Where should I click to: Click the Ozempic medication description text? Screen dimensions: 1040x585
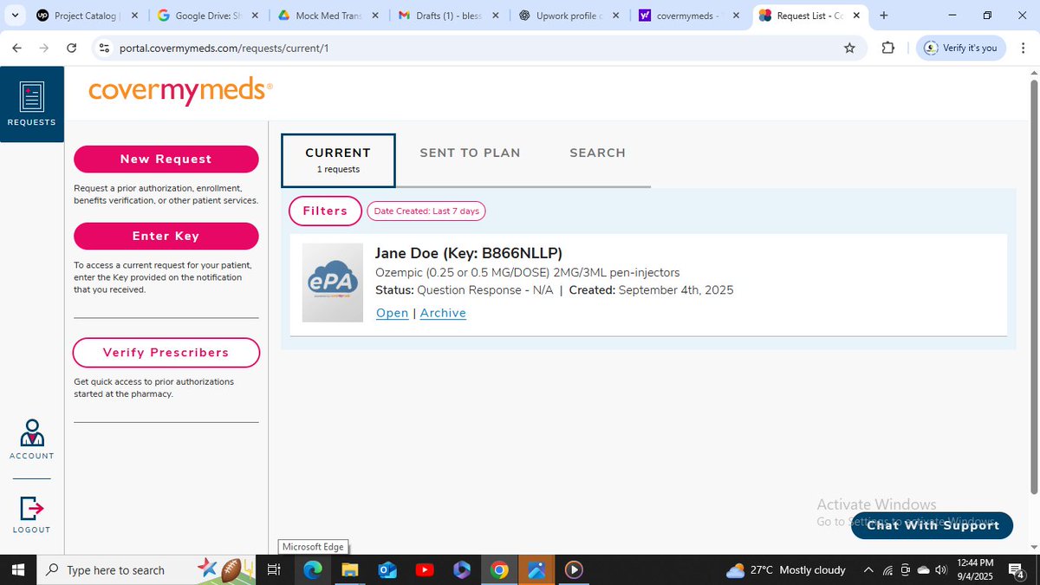point(527,272)
